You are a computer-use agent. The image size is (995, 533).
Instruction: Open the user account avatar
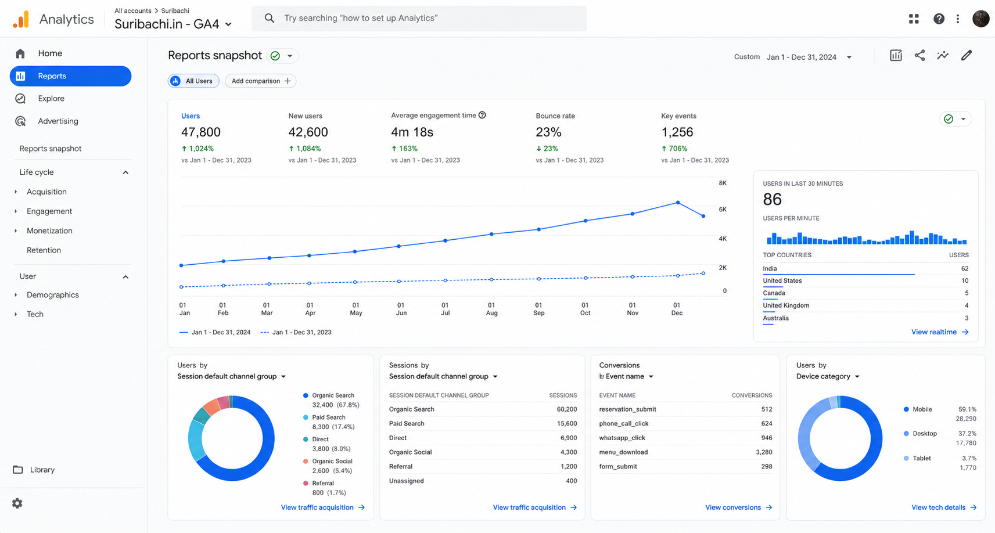tap(980, 19)
